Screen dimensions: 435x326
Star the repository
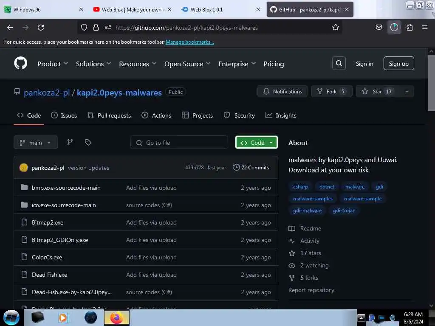coord(378,92)
